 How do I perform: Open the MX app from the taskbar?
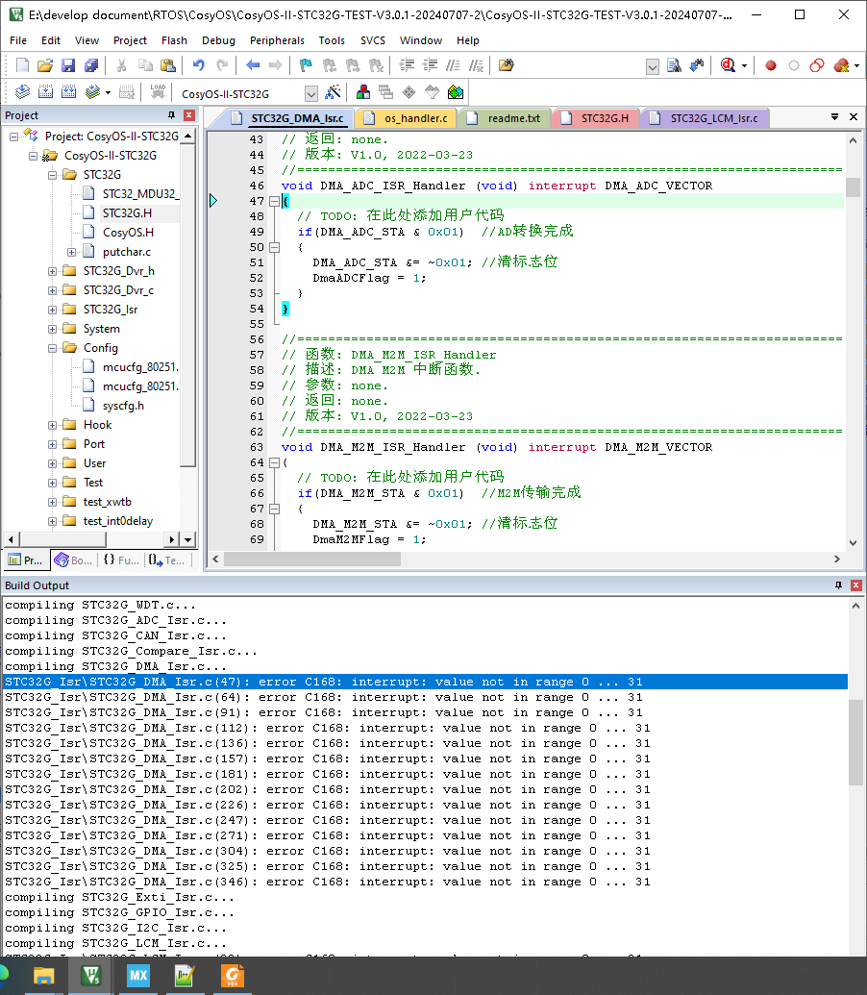tap(137, 976)
